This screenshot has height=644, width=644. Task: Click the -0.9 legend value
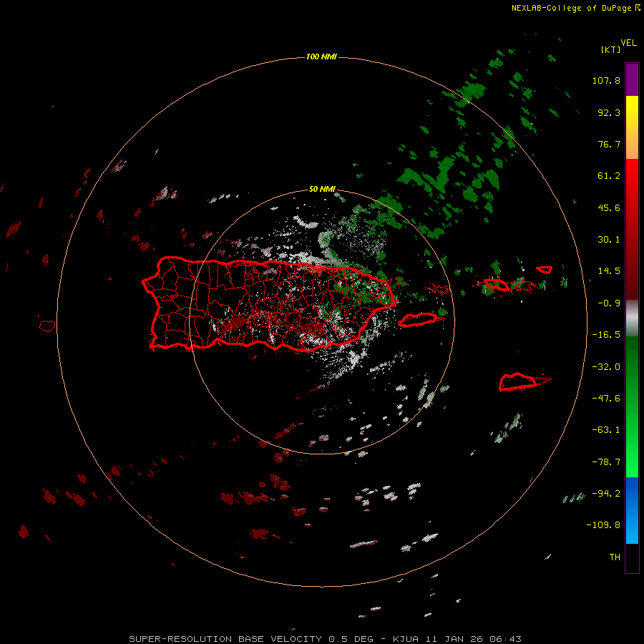click(x=609, y=303)
